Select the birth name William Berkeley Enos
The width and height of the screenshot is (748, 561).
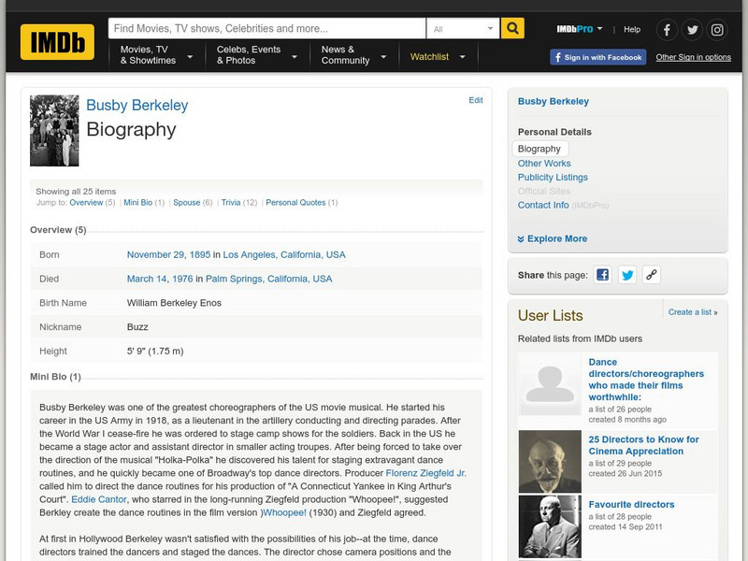174,303
